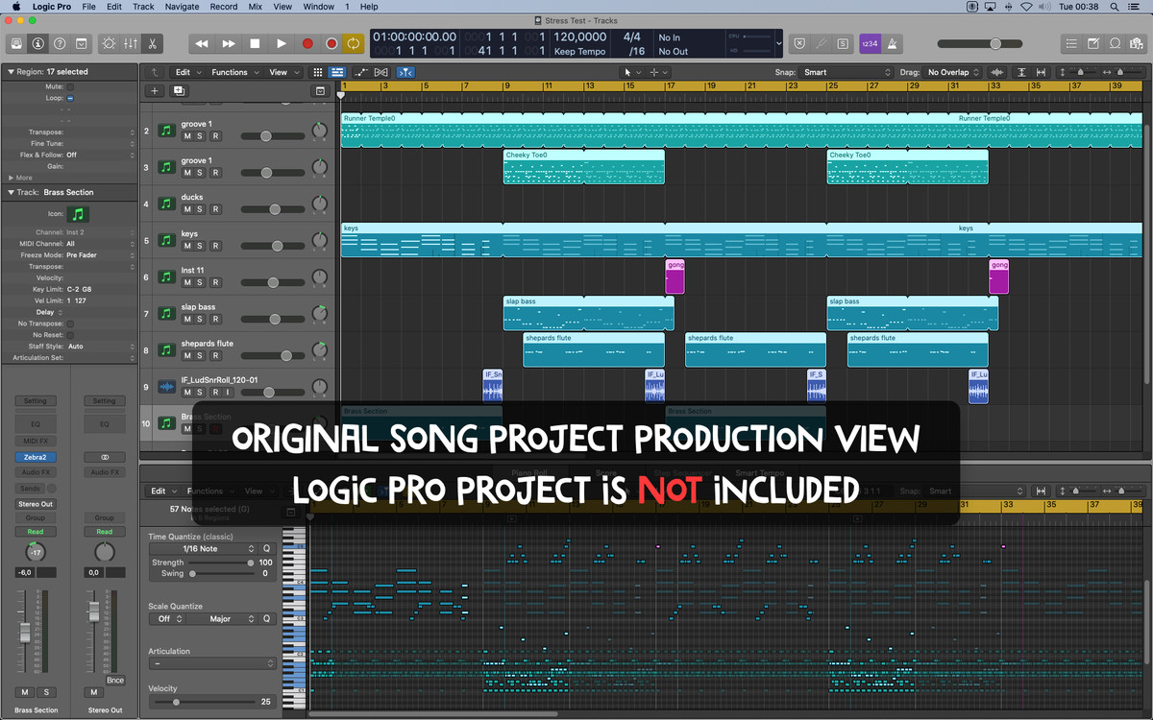Record-enable the slap bass track
The height and width of the screenshot is (720, 1153).
click(216, 319)
